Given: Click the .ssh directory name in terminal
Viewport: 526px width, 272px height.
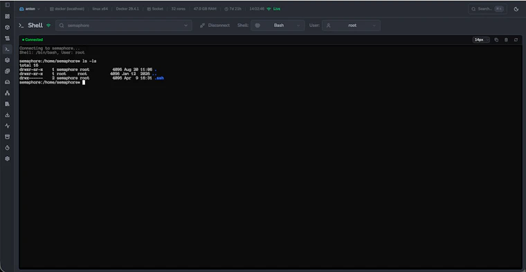Looking at the screenshot, I should click(x=159, y=78).
